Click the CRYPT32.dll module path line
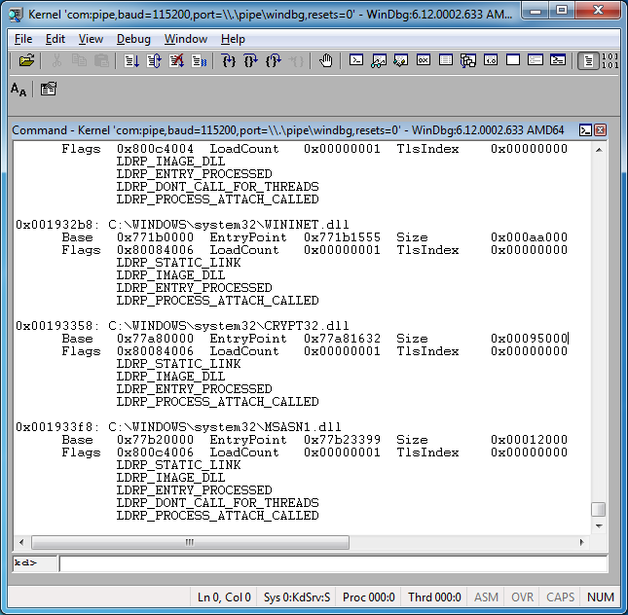Viewport: 628px width, 615px height. point(182,326)
